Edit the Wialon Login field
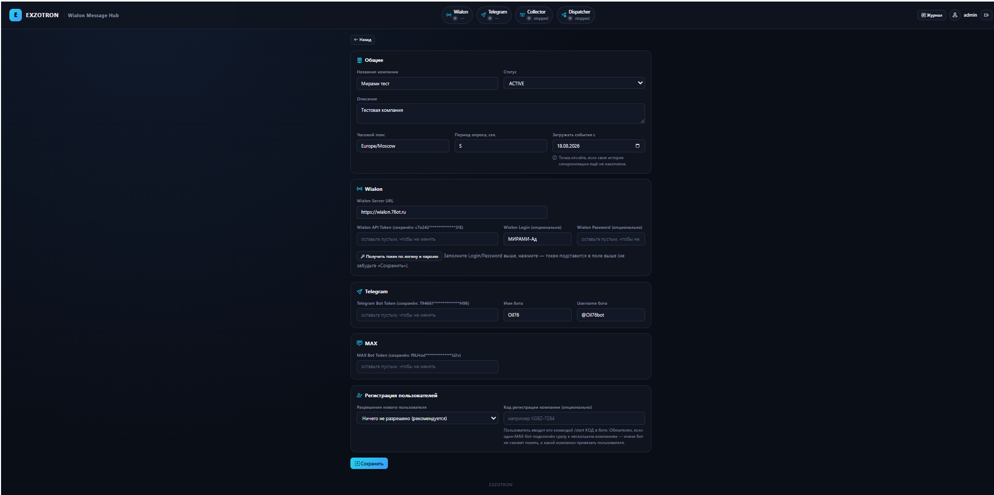 click(x=537, y=239)
